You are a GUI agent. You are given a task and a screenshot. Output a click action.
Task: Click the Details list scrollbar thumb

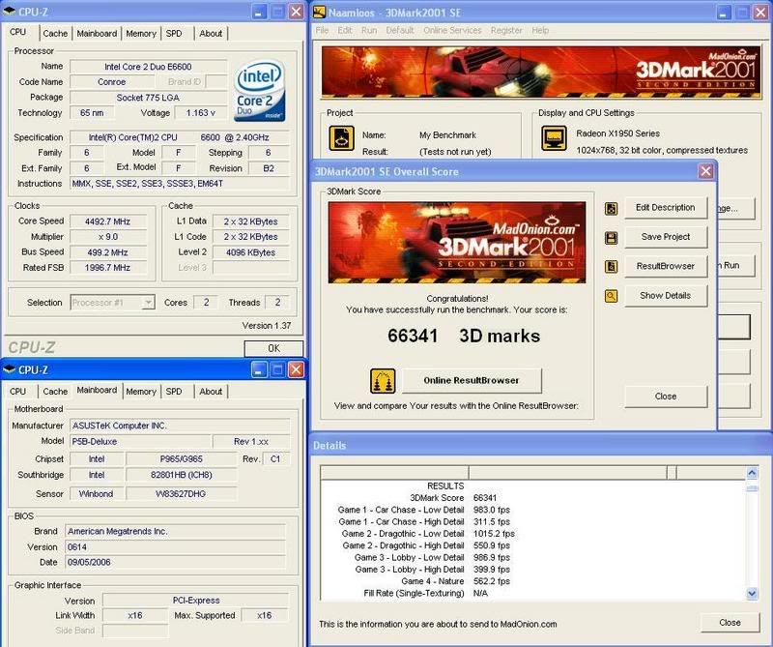tap(752, 488)
